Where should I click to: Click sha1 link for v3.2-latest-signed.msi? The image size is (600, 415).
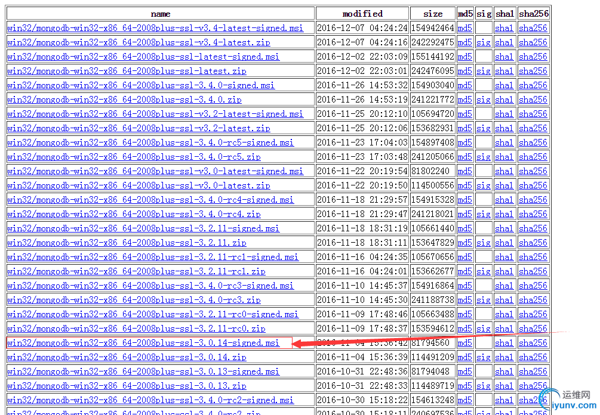tap(504, 114)
